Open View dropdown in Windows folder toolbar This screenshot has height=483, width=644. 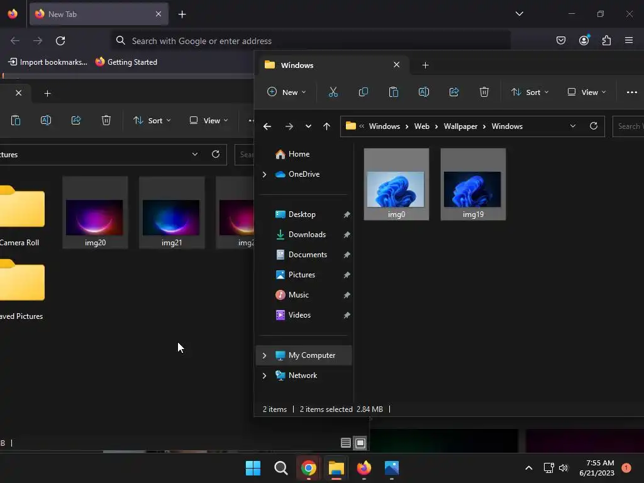[587, 92]
